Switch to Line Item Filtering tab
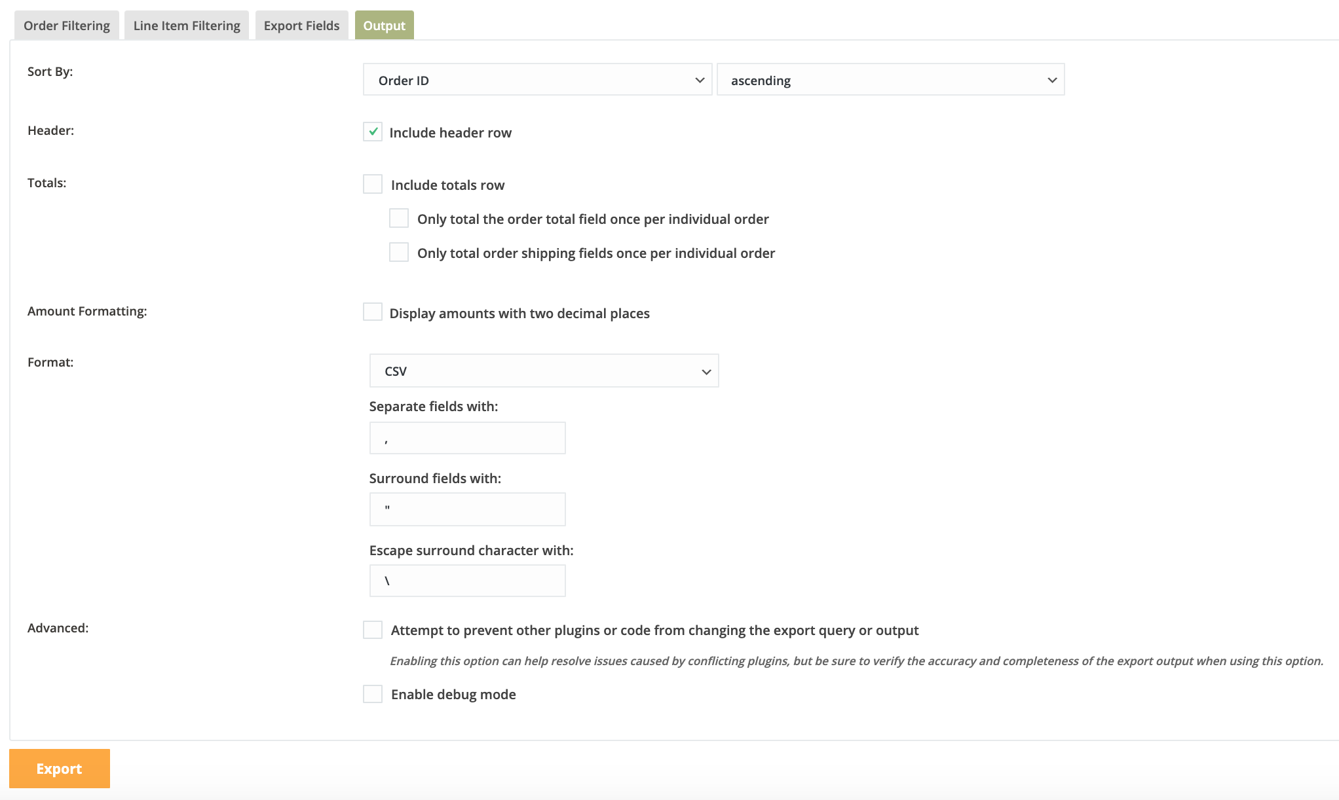The width and height of the screenshot is (1339, 800). [187, 26]
